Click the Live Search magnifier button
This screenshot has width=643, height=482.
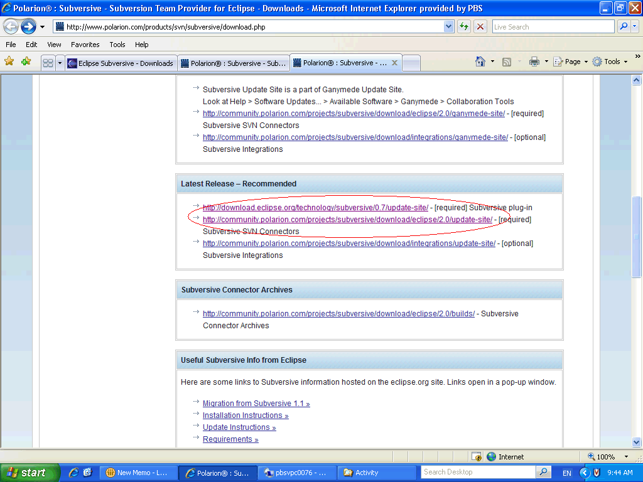click(624, 27)
